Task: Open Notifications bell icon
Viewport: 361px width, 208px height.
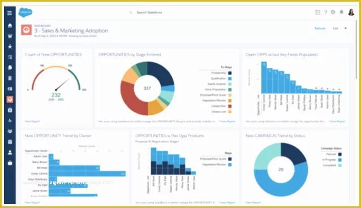Action: click(x=341, y=12)
